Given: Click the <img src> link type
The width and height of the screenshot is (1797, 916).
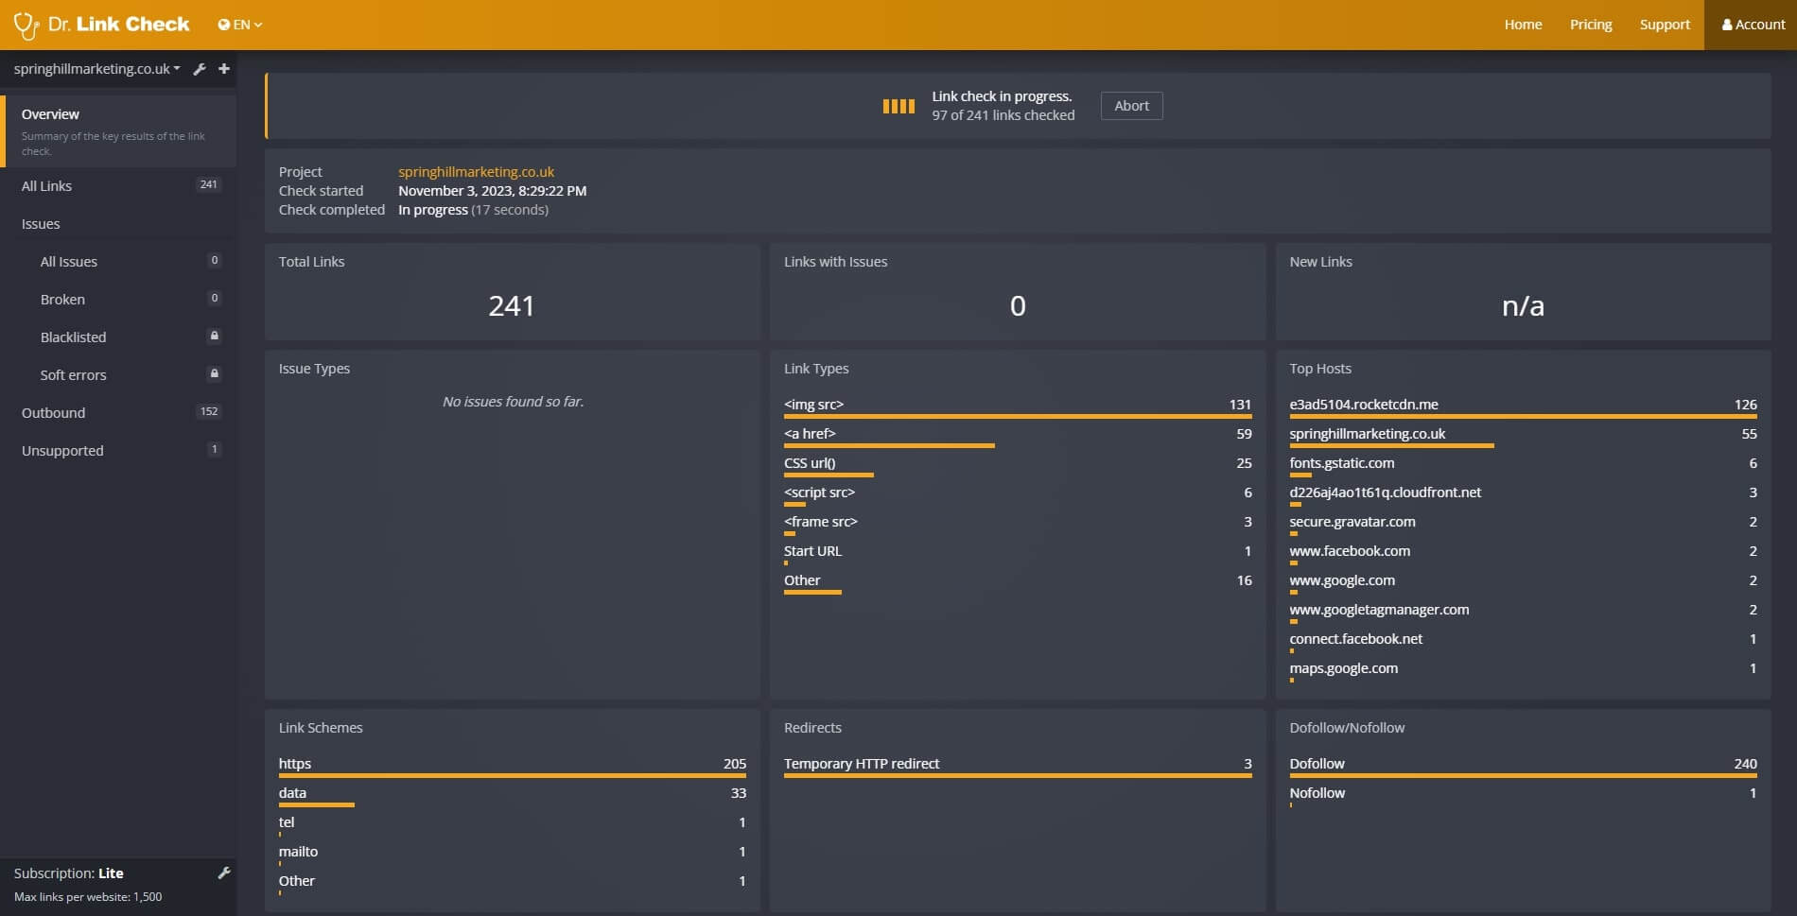Looking at the screenshot, I should coord(813,405).
